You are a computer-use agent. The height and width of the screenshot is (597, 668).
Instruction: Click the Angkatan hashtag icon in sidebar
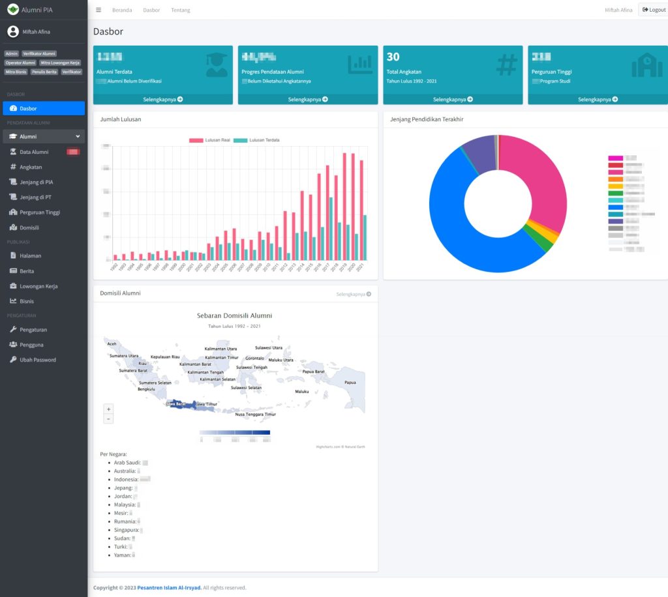click(x=13, y=167)
